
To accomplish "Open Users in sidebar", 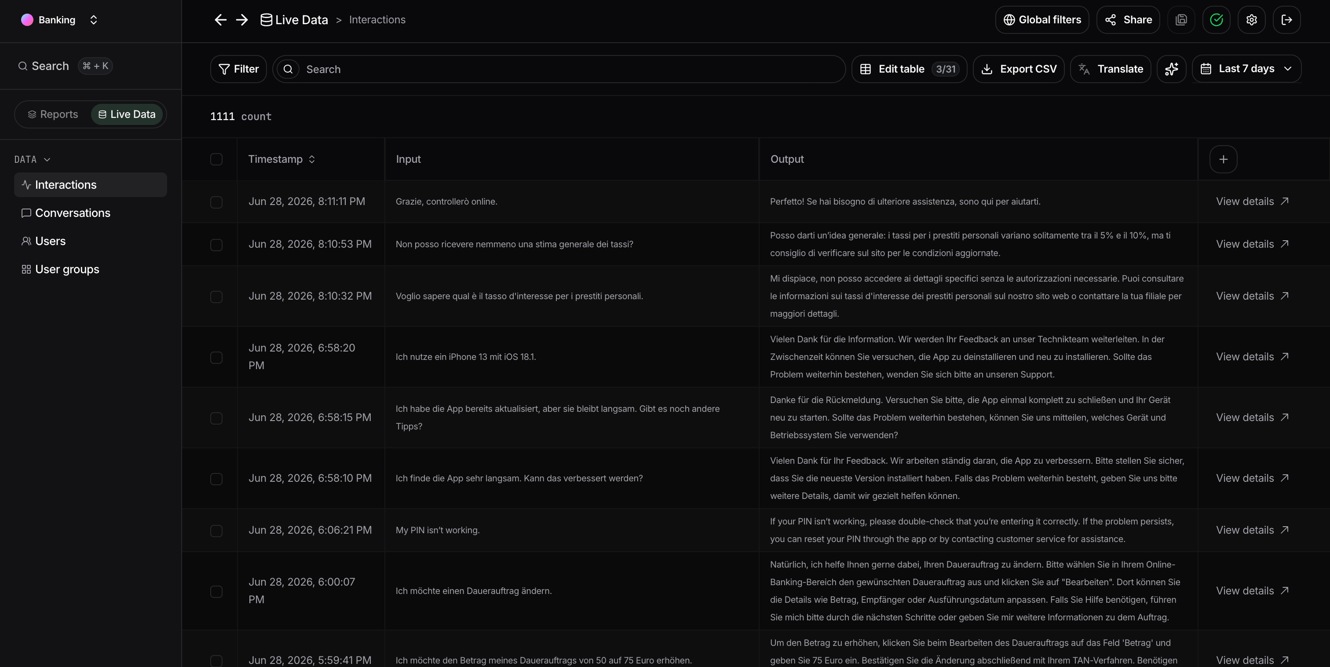I will click(90, 241).
